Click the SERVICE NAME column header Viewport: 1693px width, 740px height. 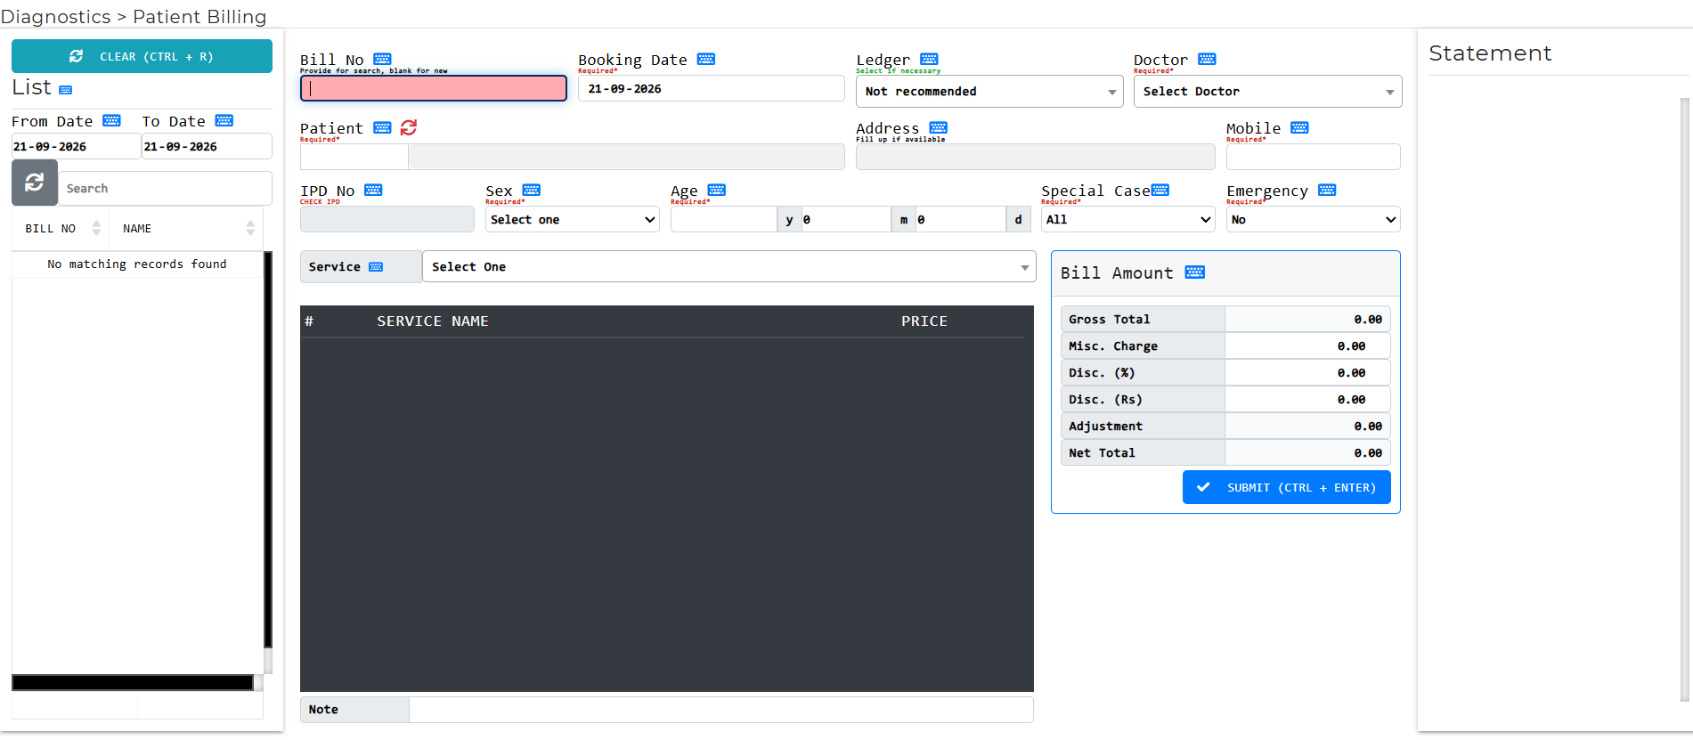tap(432, 321)
